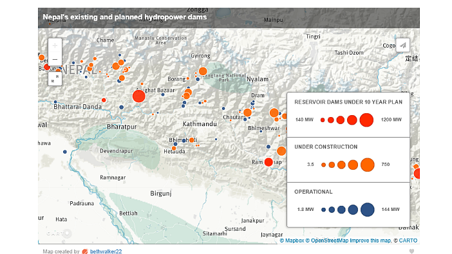Click smallest blue circle in operational legend
The width and height of the screenshot is (452, 254).
click(x=323, y=210)
